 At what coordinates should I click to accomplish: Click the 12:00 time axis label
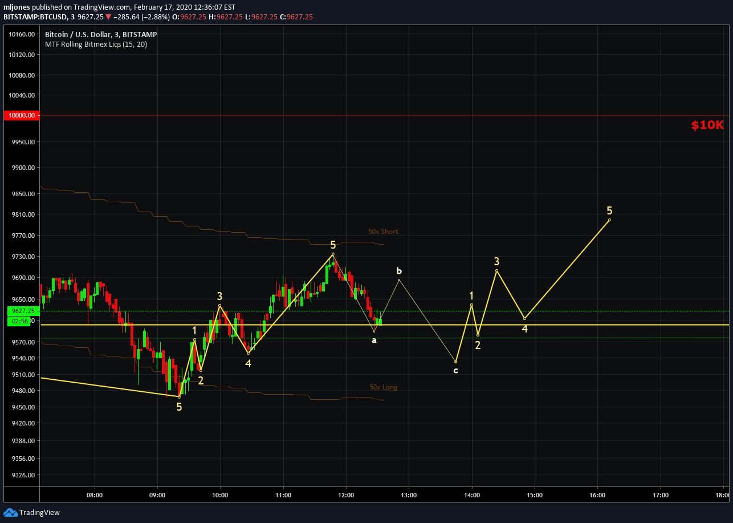point(346,495)
